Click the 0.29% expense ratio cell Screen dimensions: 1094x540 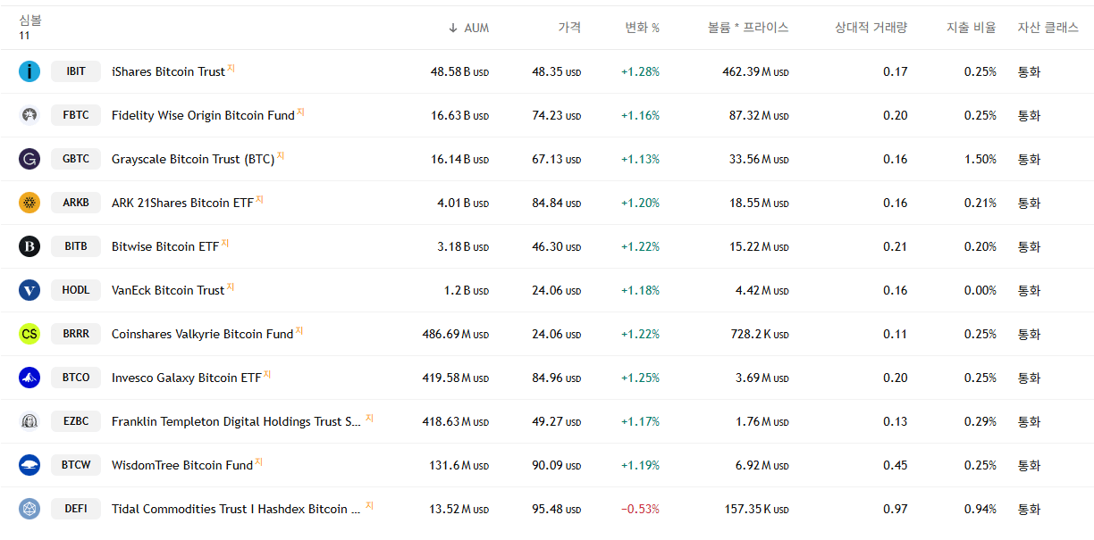click(x=980, y=421)
